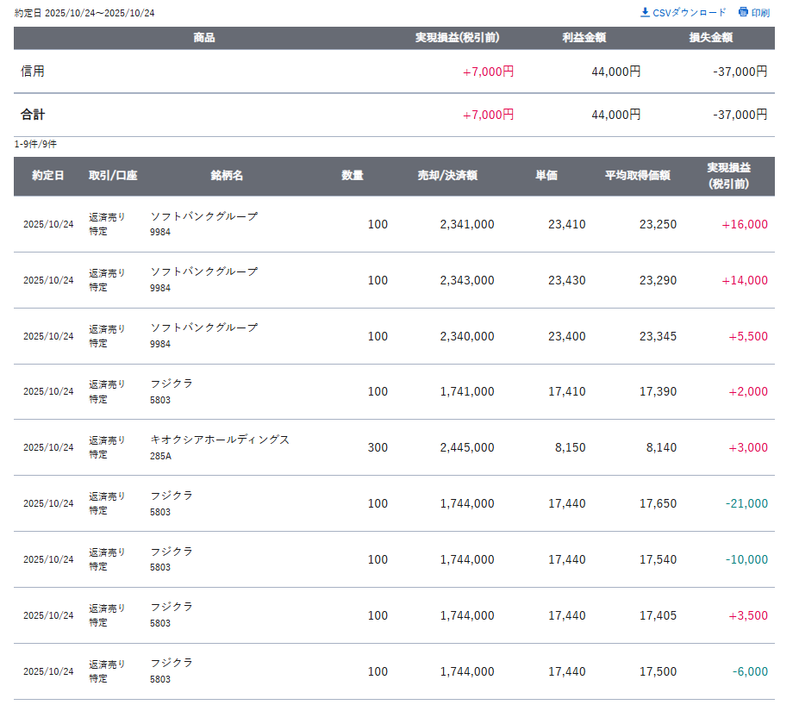Viewport: 799px width, 711px height.
Task: Click the 売却/決済額 column header
Action: (x=447, y=176)
